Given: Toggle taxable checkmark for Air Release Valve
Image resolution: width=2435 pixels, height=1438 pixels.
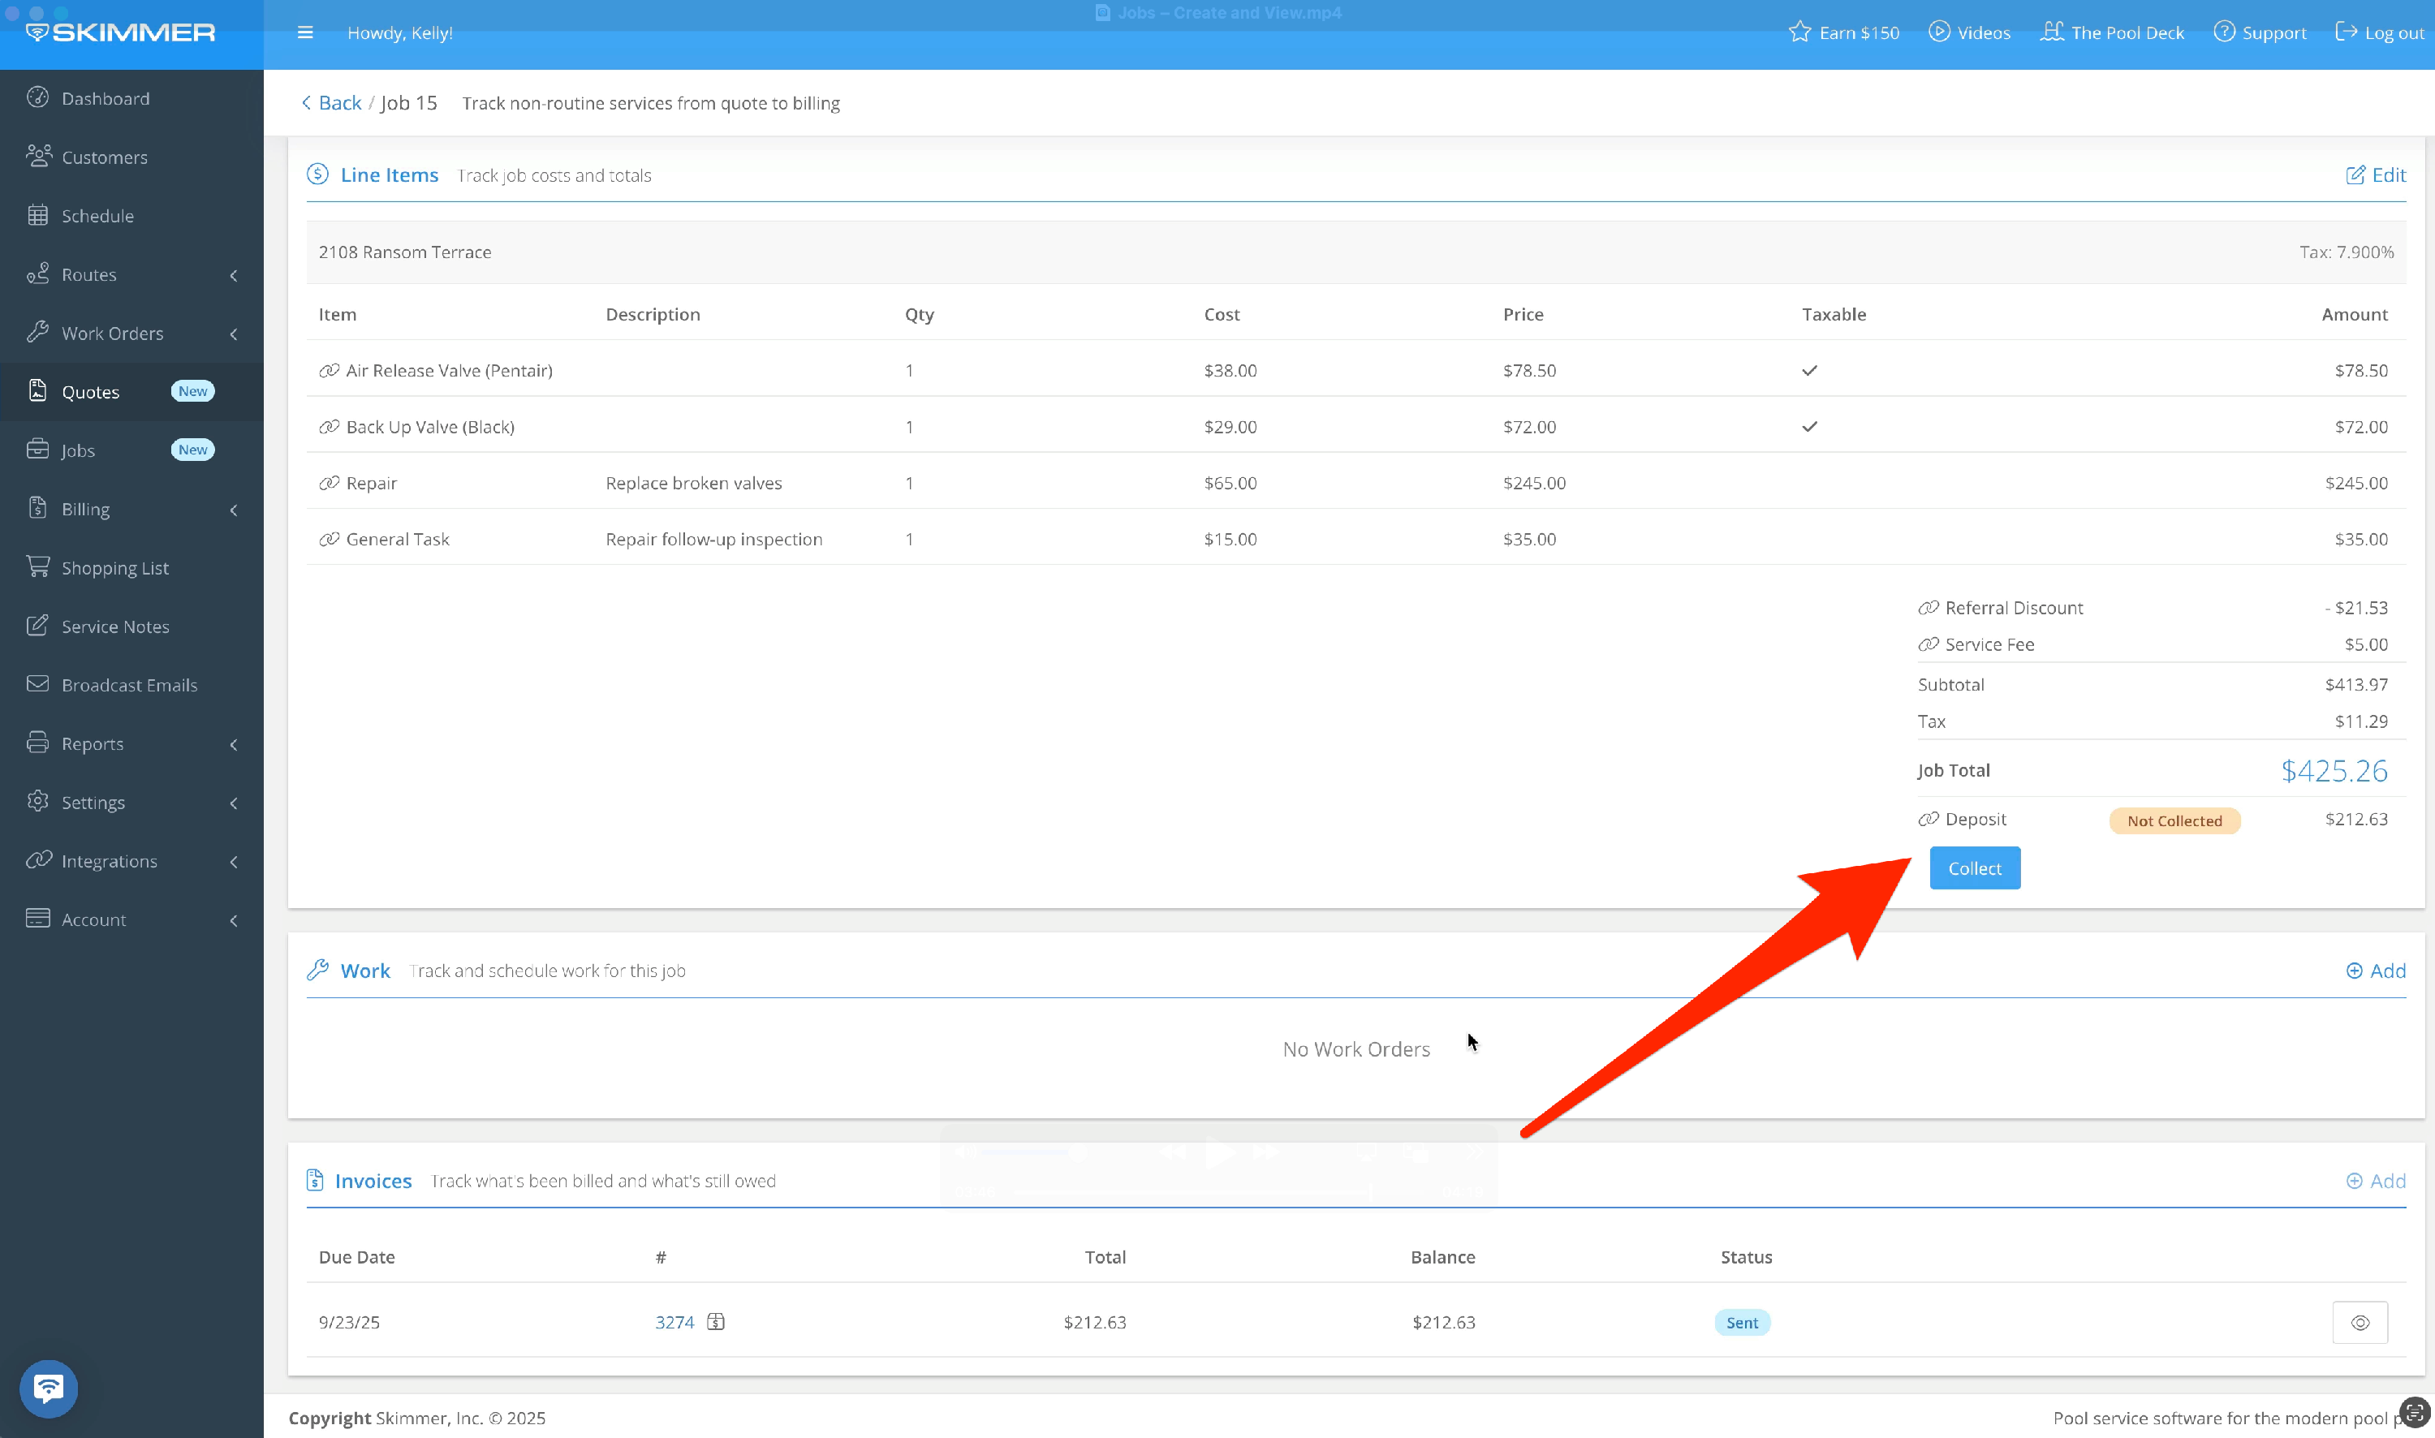Looking at the screenshot, I should point(1809,370).
